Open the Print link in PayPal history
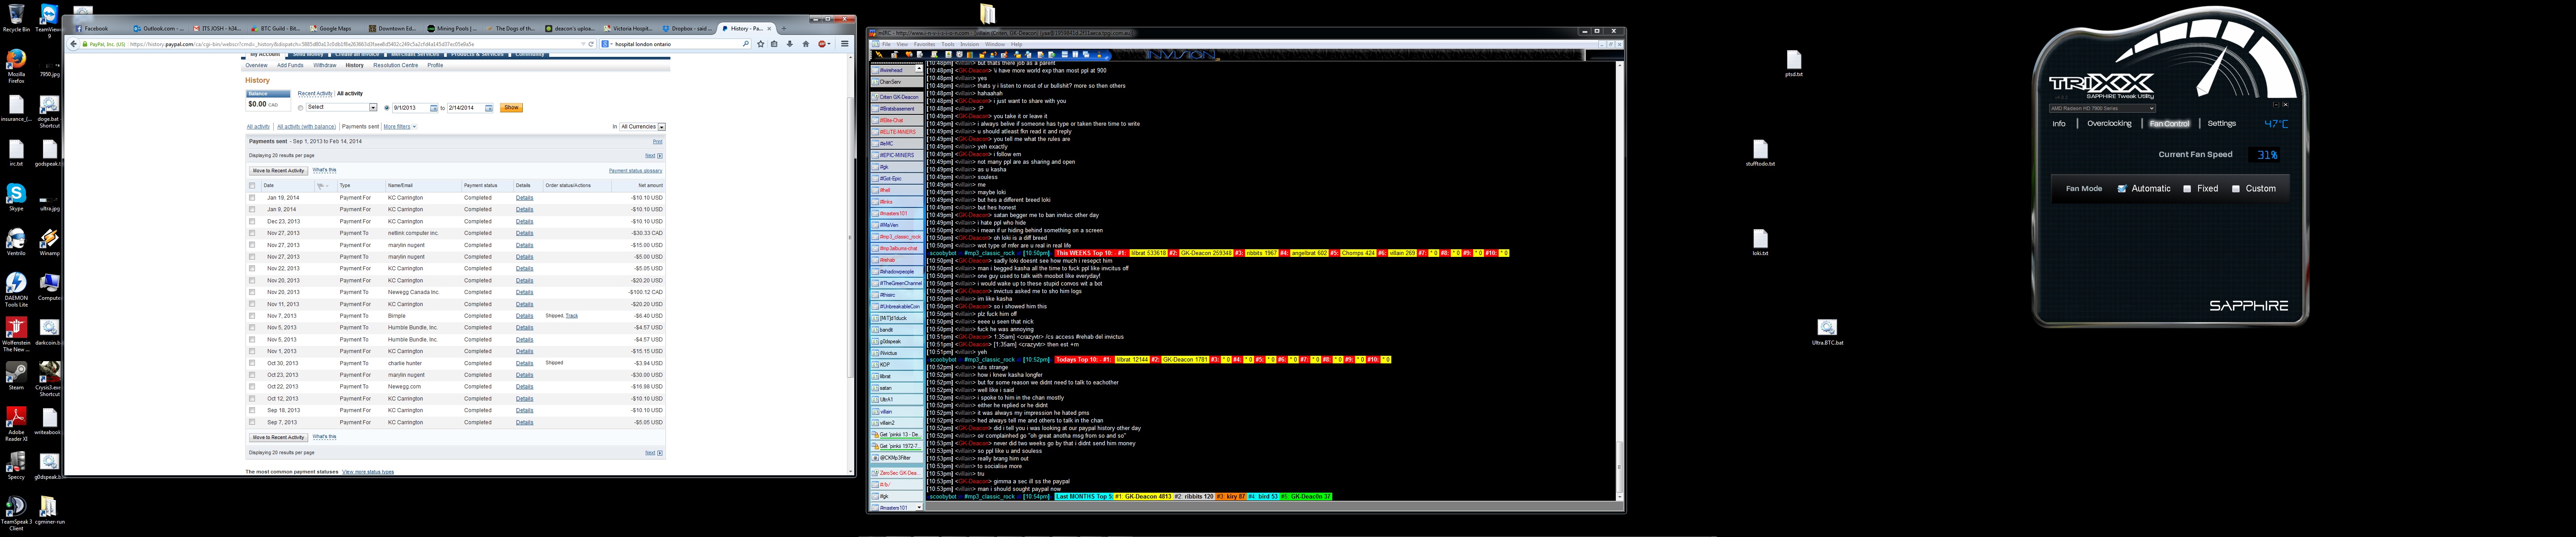Screen dimensions: 2576x537 pos(657,142)
